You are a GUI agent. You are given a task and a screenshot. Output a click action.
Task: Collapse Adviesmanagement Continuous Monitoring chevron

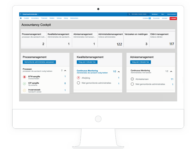click(171, 71)
